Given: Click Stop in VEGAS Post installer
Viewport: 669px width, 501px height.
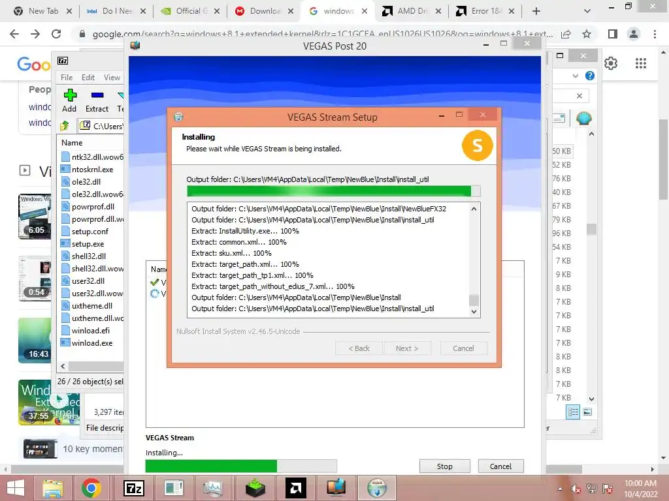Looking at the screenshot, I should click(444, 466).
